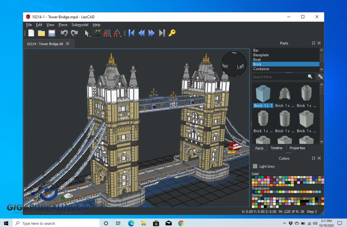The height and width of the screenshot is (227, 347).
Task: Toggle move snap grid magnet
Action: coord(107,33)
